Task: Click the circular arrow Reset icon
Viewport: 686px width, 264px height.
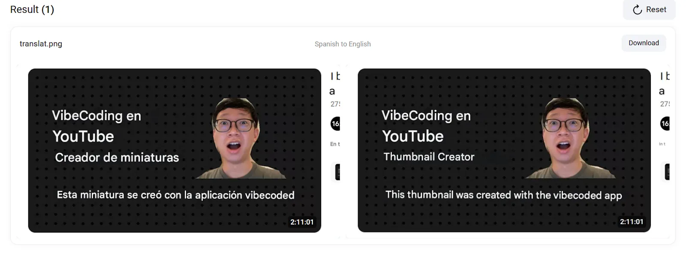Action: pyautogui.click(x=638, y=10)
